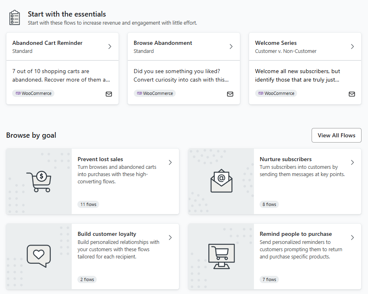Click the monitor with cart illustration
The width and height of the screenshot is (368, 294).
click(221, 256)
